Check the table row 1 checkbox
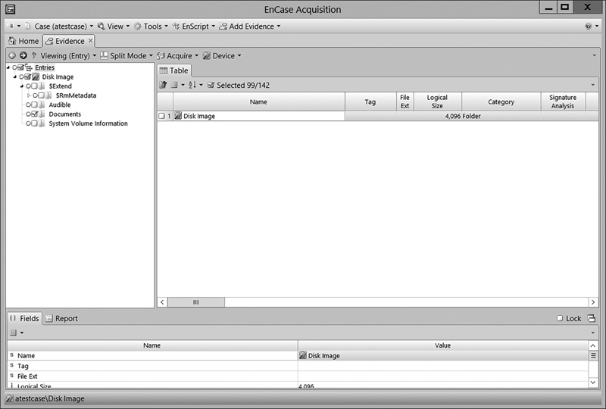 (x=161, y=116)
